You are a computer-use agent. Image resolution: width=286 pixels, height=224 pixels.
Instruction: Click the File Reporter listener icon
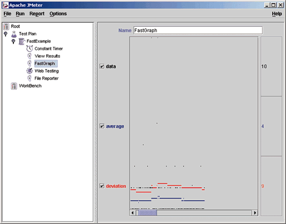point(30,78)
